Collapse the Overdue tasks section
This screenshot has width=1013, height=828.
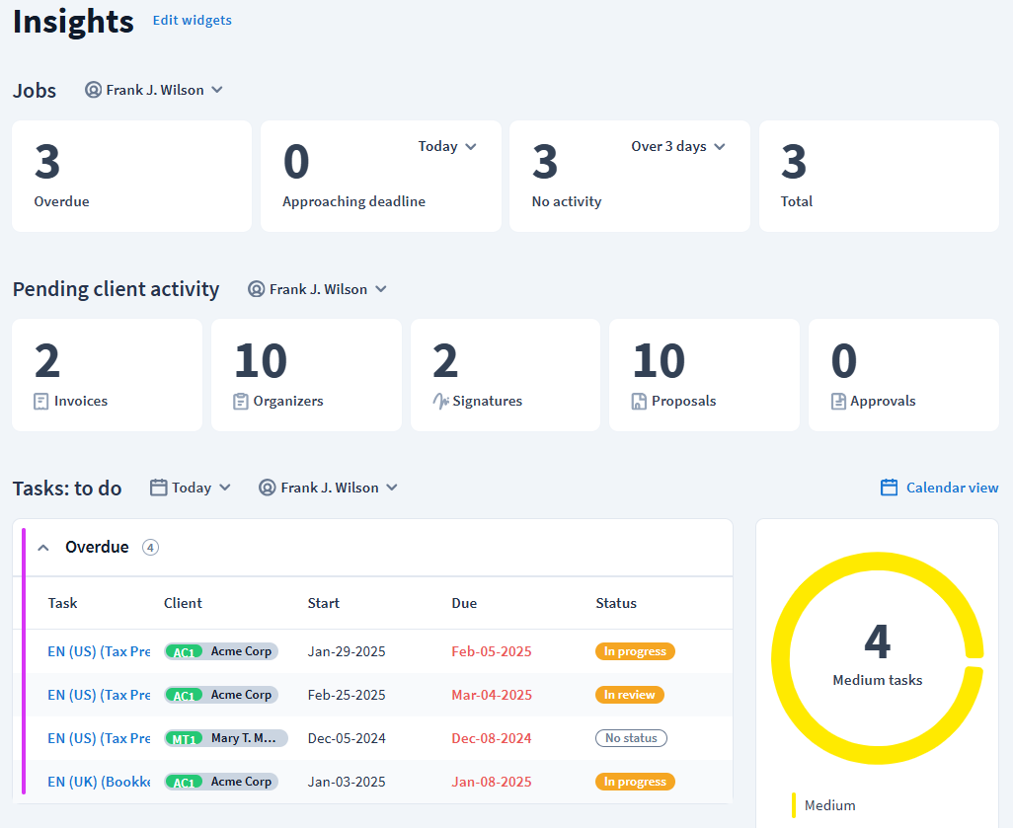(x=43, y=548)
